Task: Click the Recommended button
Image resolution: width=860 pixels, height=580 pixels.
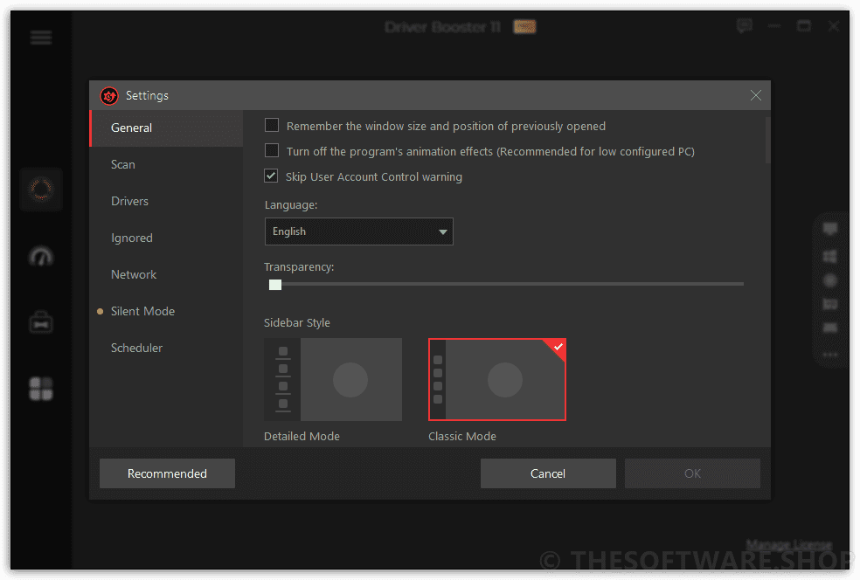Action: pos(167,473)
